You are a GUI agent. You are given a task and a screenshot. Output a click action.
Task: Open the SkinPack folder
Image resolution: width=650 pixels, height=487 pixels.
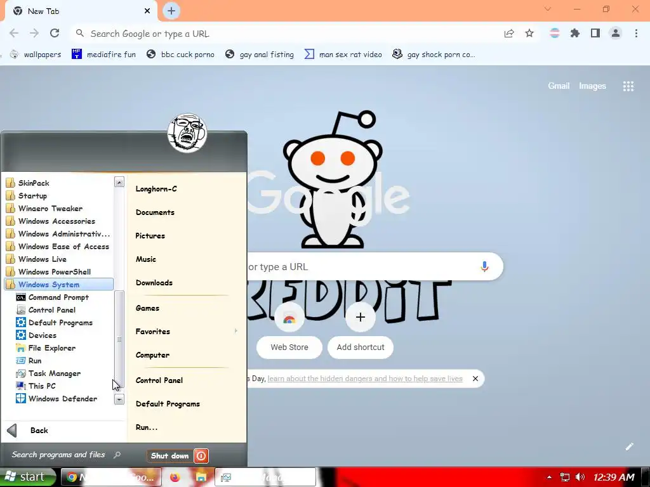click(59, 183)
